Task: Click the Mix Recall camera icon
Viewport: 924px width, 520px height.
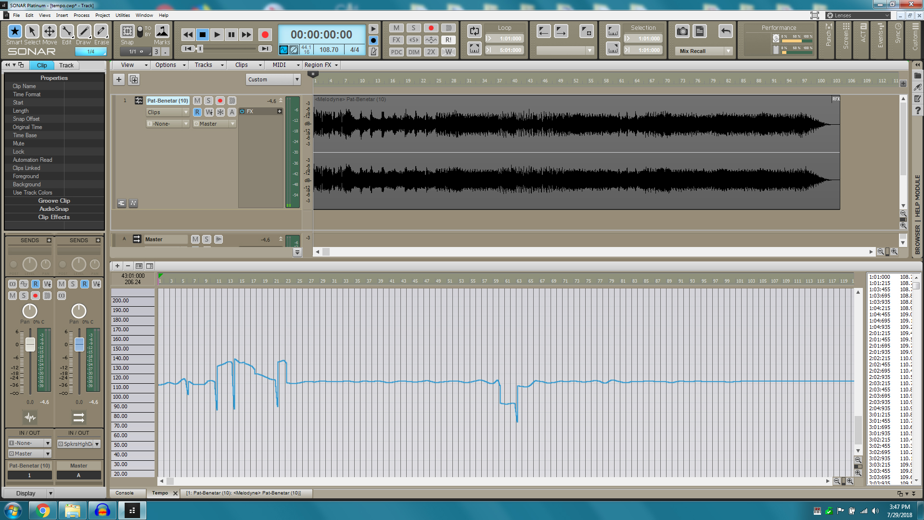Action: click(x=682, y=32)
